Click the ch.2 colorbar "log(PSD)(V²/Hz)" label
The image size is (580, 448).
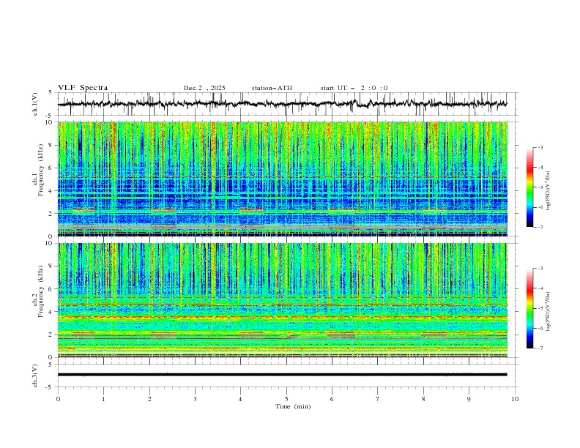[549, 311]
